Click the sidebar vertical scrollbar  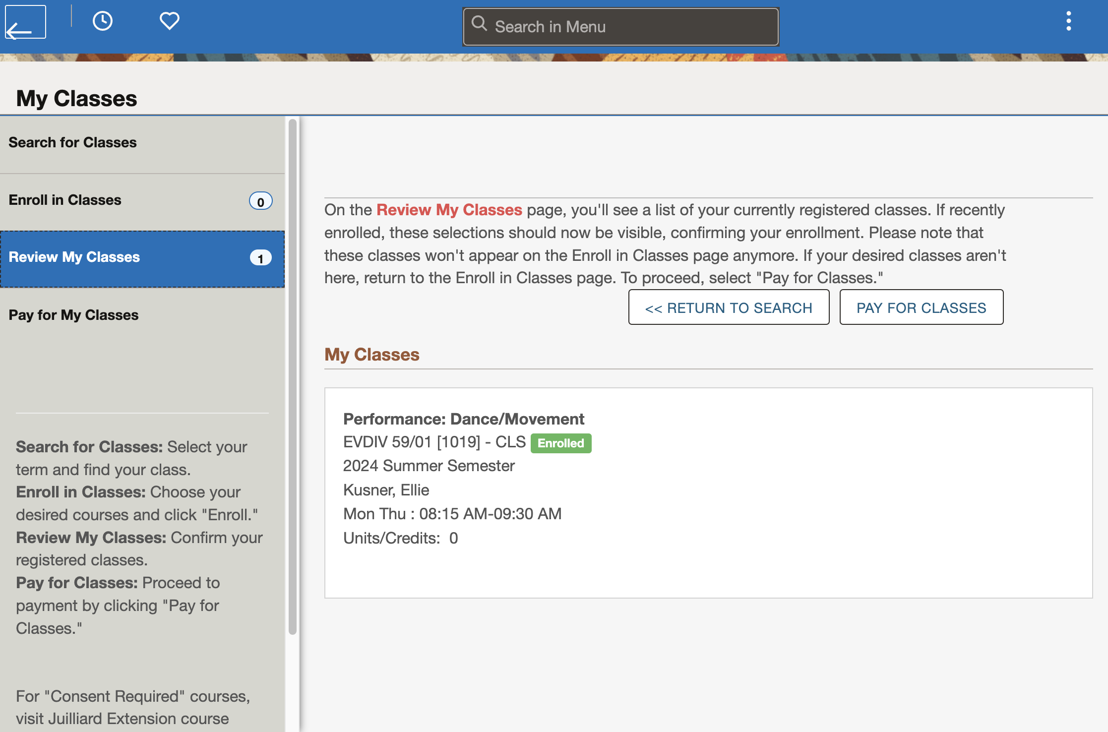(293, 377)
